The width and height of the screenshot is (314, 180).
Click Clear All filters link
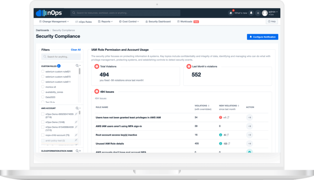tap(76, 50)
